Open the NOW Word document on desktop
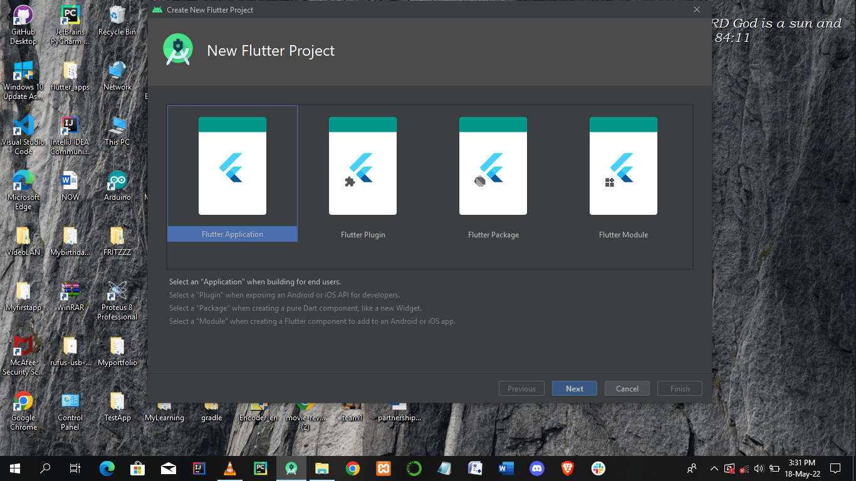The height and width of the screenshot is (481, 856). click(x=70, y=187)
